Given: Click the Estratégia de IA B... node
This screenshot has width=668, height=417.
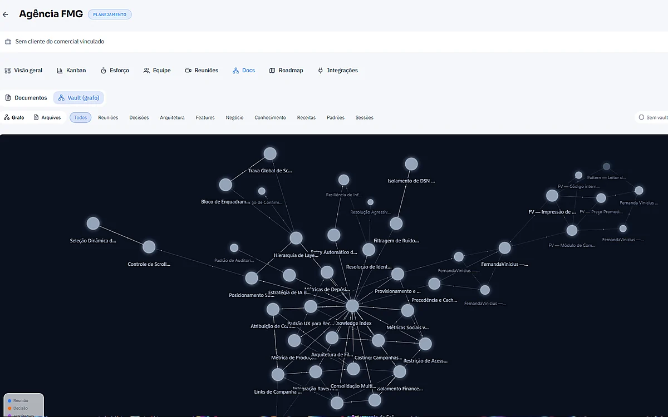Looking at the screenshot, I should coord(289,275).
